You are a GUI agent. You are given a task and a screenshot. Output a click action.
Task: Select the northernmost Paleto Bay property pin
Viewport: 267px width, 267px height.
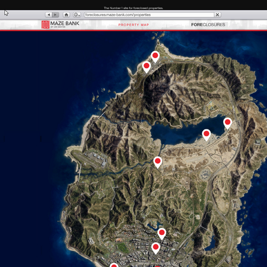point(155,56)
